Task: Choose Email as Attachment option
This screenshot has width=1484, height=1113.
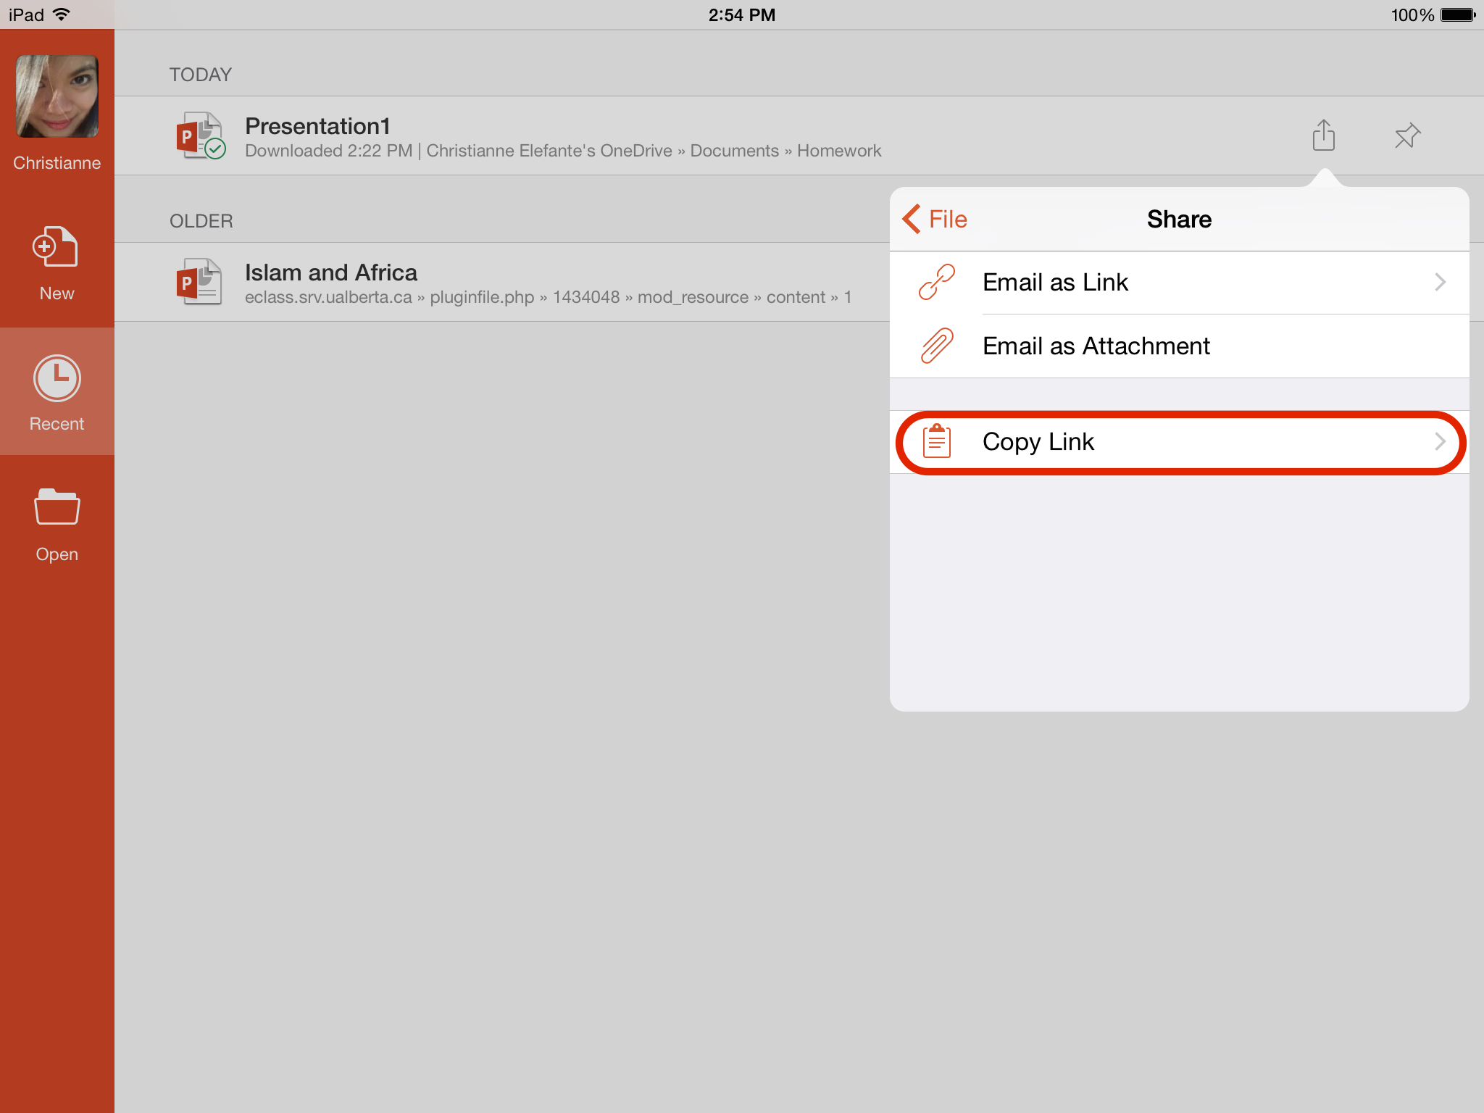Action: [1180, 346]
